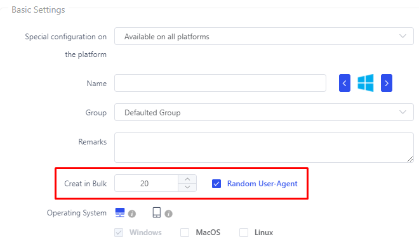Click the Creat in Bulk number field
419x249 pixels.
point(146,183)
